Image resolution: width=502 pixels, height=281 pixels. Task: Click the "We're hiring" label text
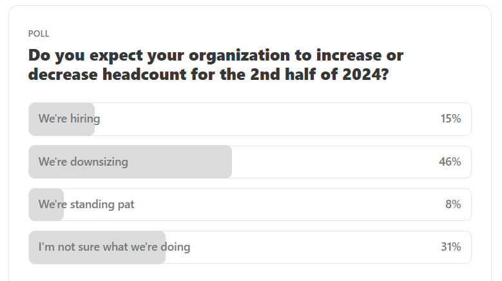pyautogui.click(x=69, y=119)
